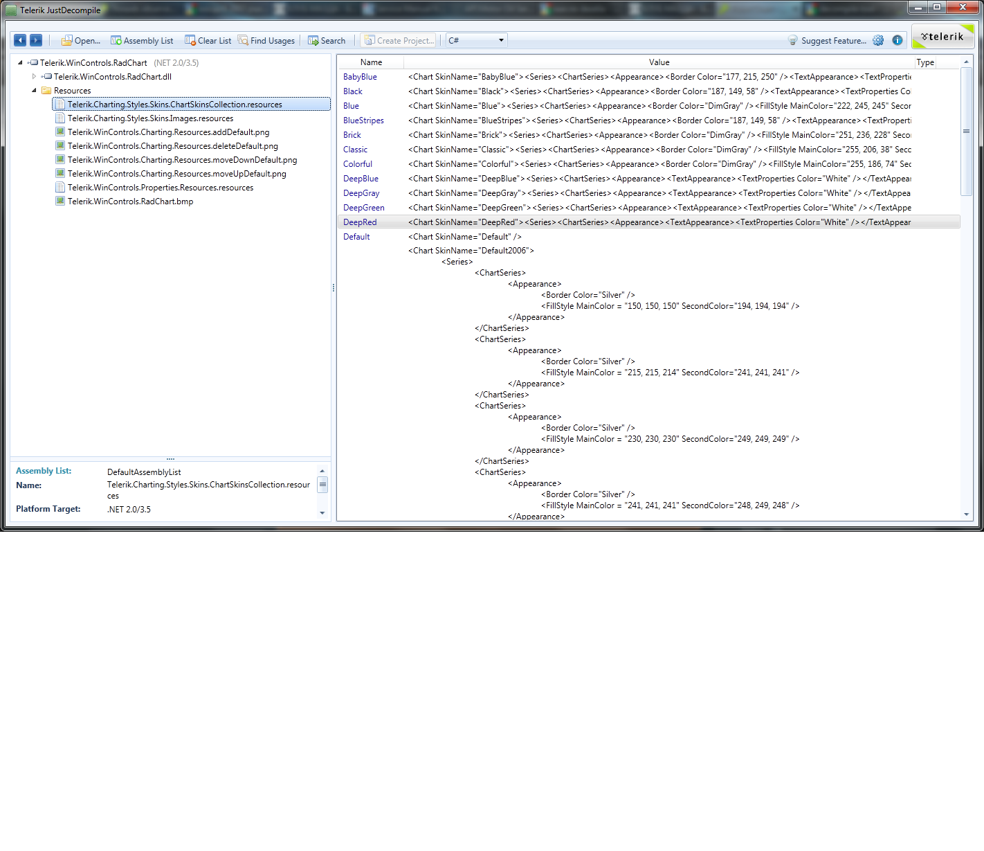
Task: Click Find Usages in the toolbar
Action: pos(266,41)
